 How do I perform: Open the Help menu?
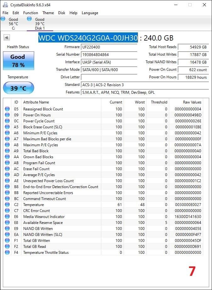tap(73, 13)
